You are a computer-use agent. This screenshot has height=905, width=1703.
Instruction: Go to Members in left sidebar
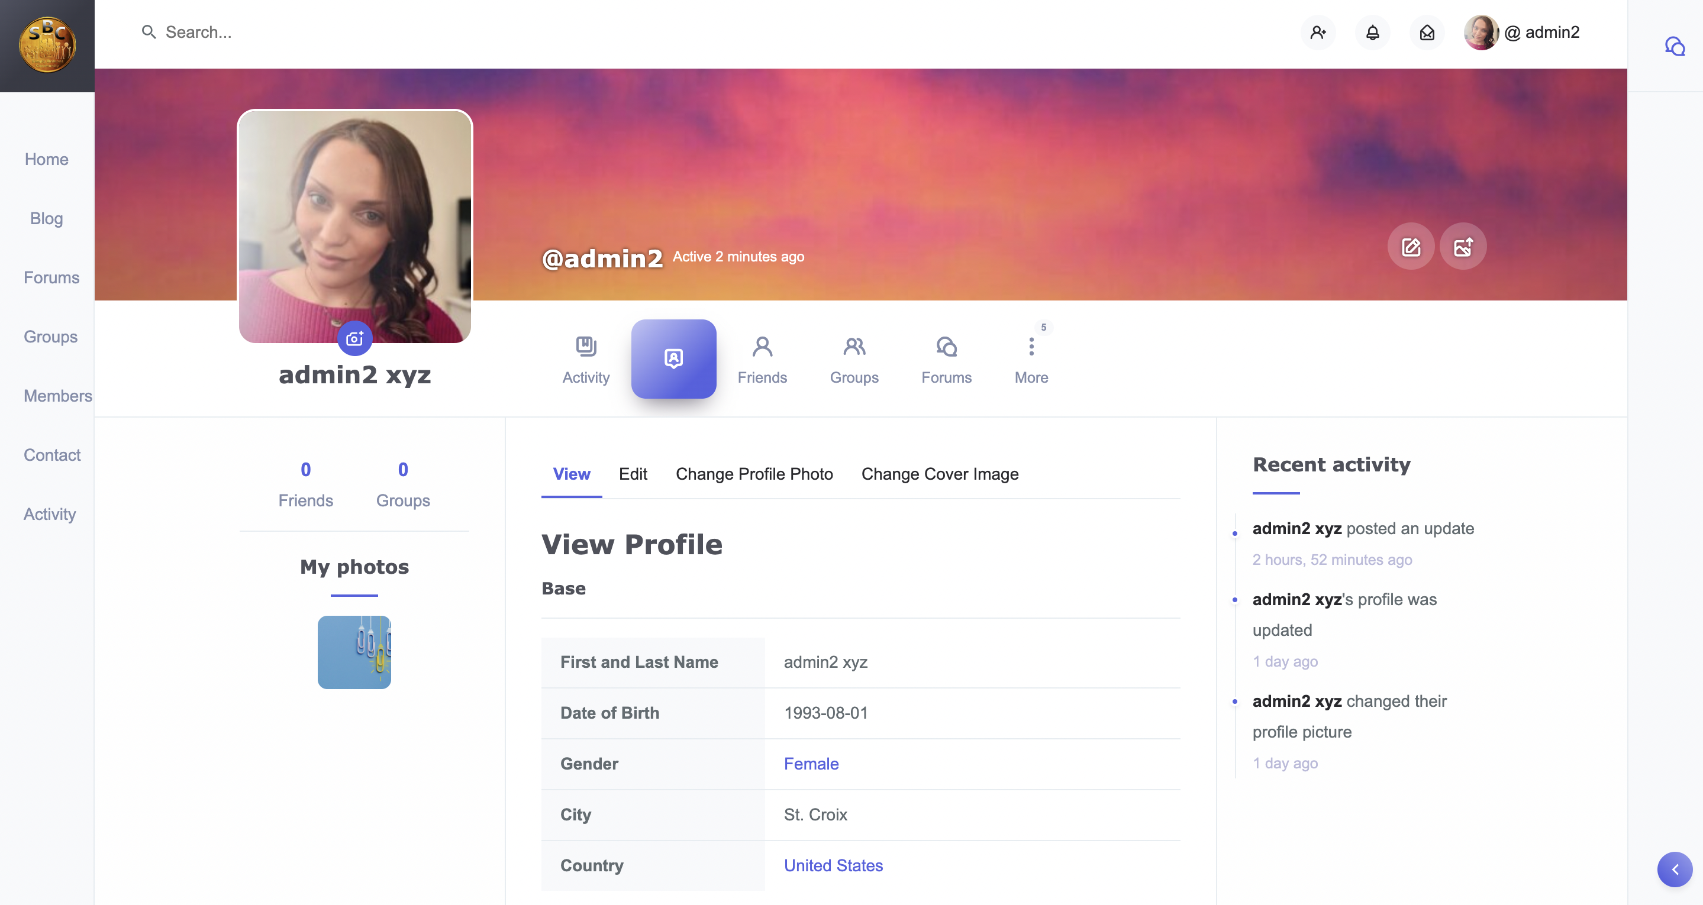click(57, 396)
